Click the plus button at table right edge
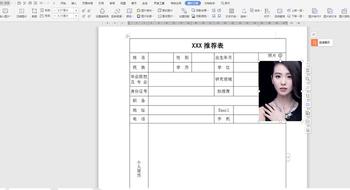Viewport: 350px width, 190px height. (x=288, y=157)
